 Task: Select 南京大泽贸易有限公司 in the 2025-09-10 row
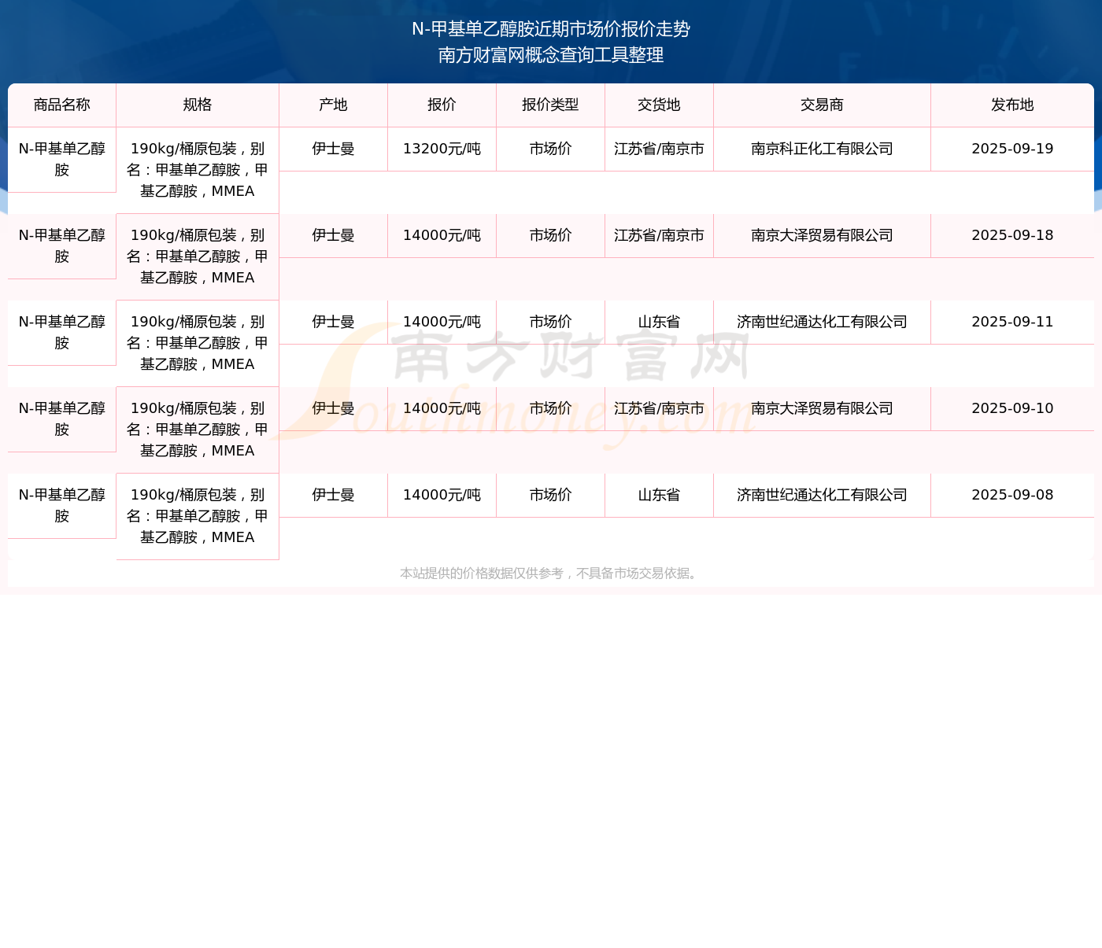(823, 408)
